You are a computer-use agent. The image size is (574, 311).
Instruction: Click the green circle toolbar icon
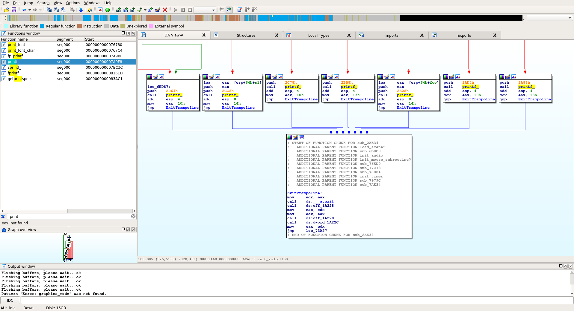pyautogui.click(x=108, y=10)
